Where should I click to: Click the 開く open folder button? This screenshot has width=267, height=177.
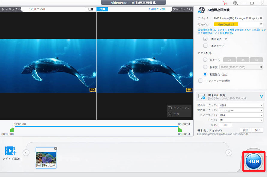point(257,130)
